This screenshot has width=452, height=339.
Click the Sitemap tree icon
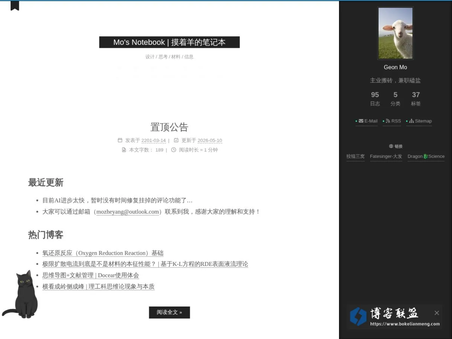[412, 121]
